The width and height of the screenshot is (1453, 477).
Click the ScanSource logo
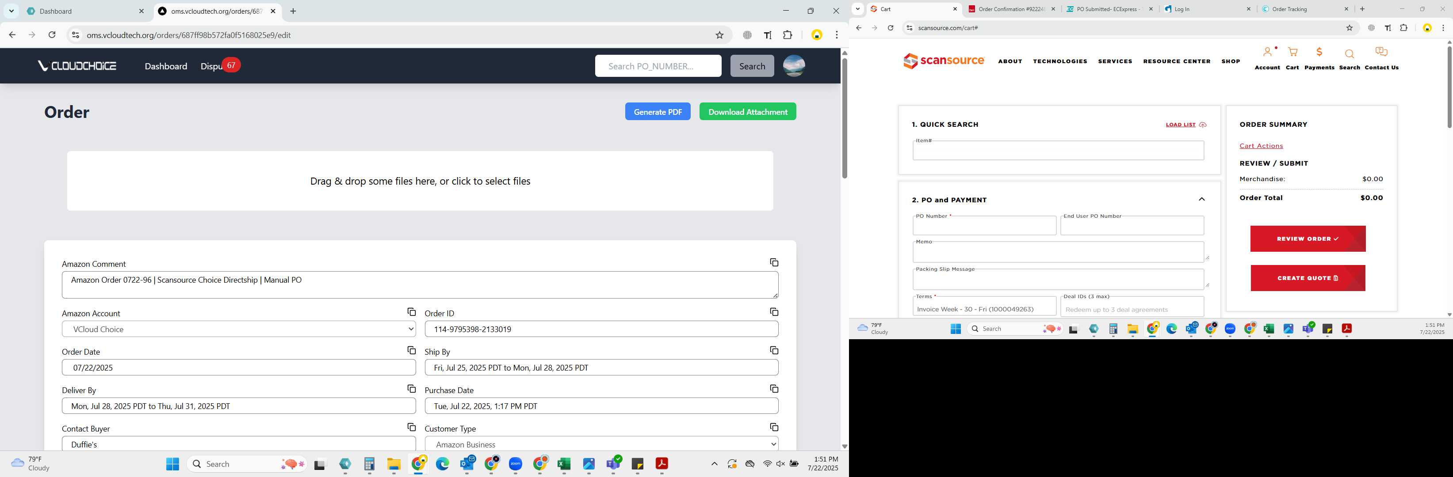(x=944, y=61)
